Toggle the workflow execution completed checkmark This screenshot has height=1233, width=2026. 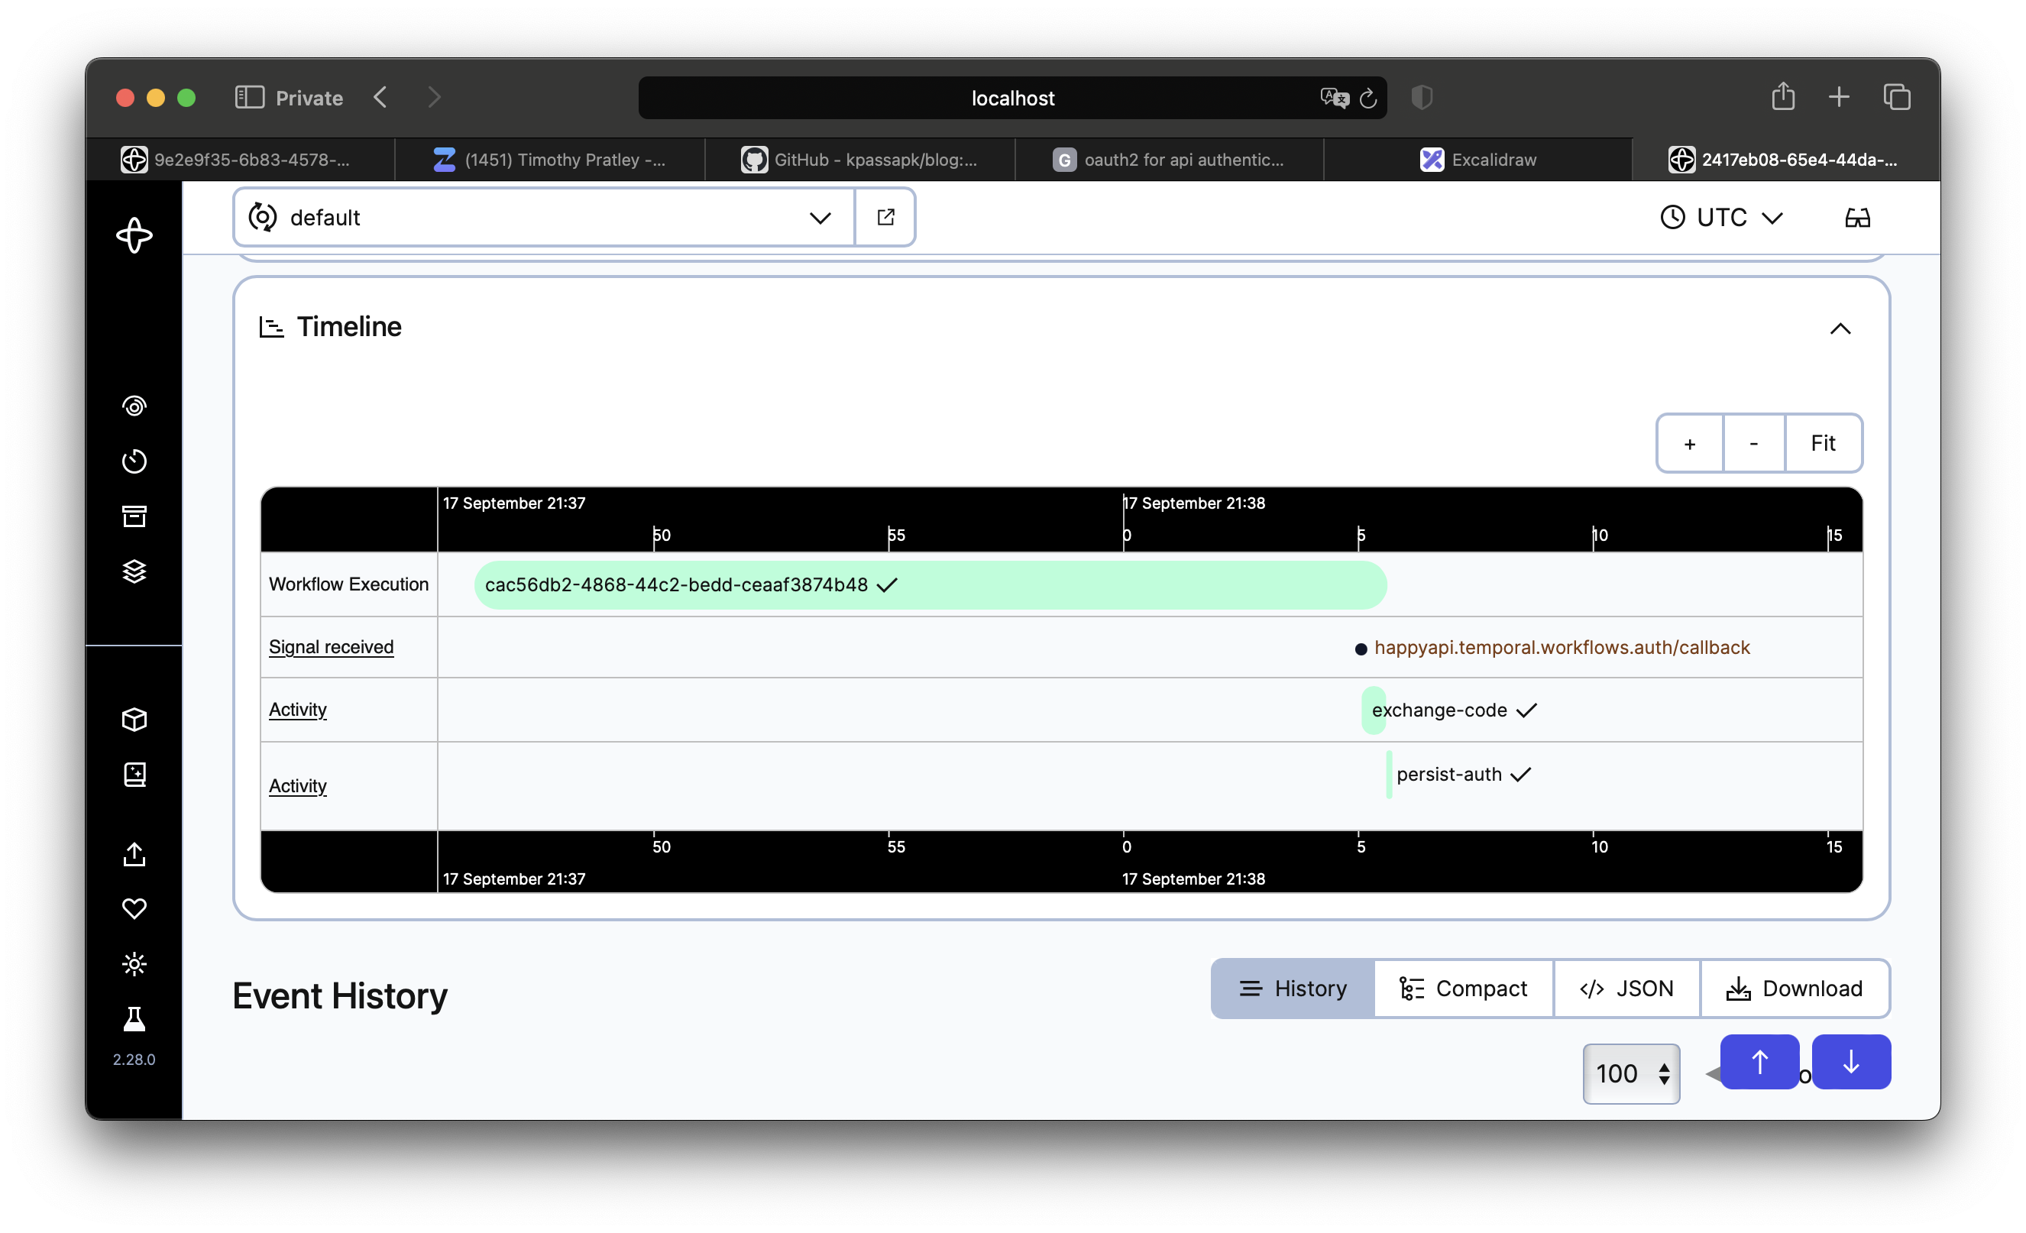(x=887, y=584)
